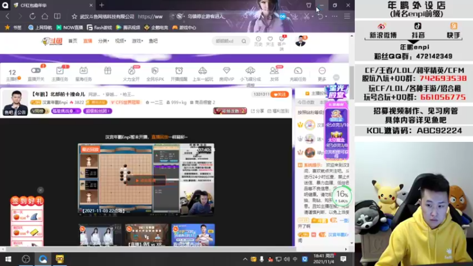Open streamer's 鱼吧 label under avatar
This screenshot has height=266, width=473.
pyautogui.click(x=8, y=112)
